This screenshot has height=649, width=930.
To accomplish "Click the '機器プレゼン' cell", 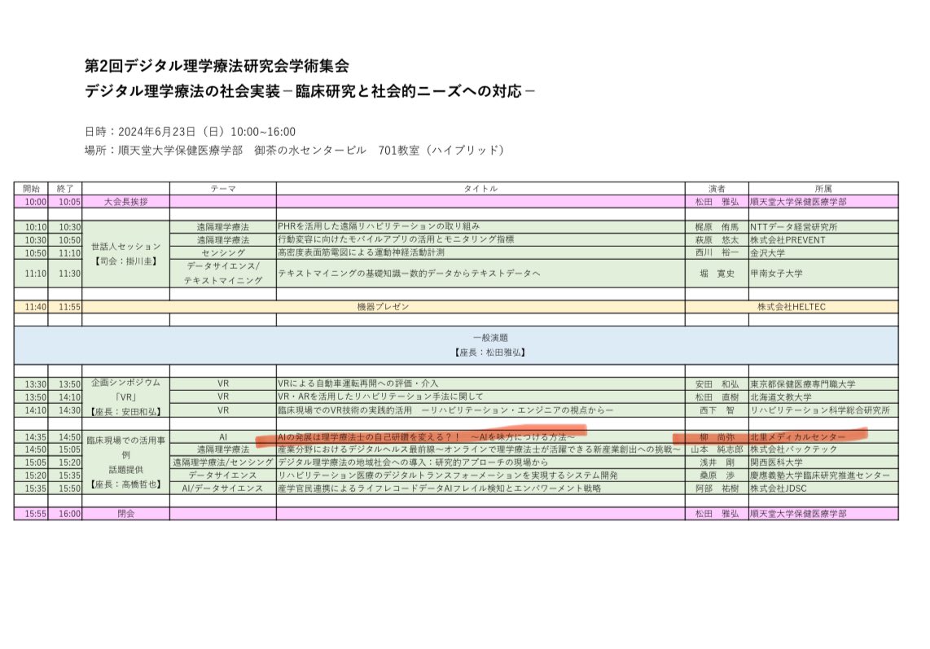I will click(x=383, y=307).
